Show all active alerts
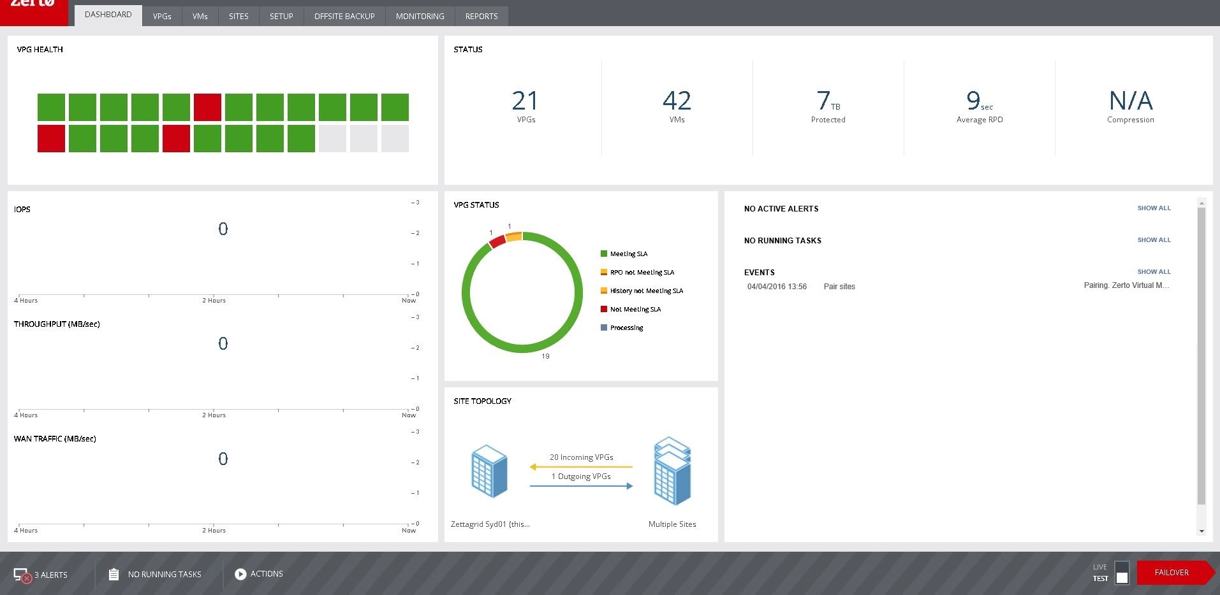The width and height of the screenshot is (1220, 595). coord(1154,208)
